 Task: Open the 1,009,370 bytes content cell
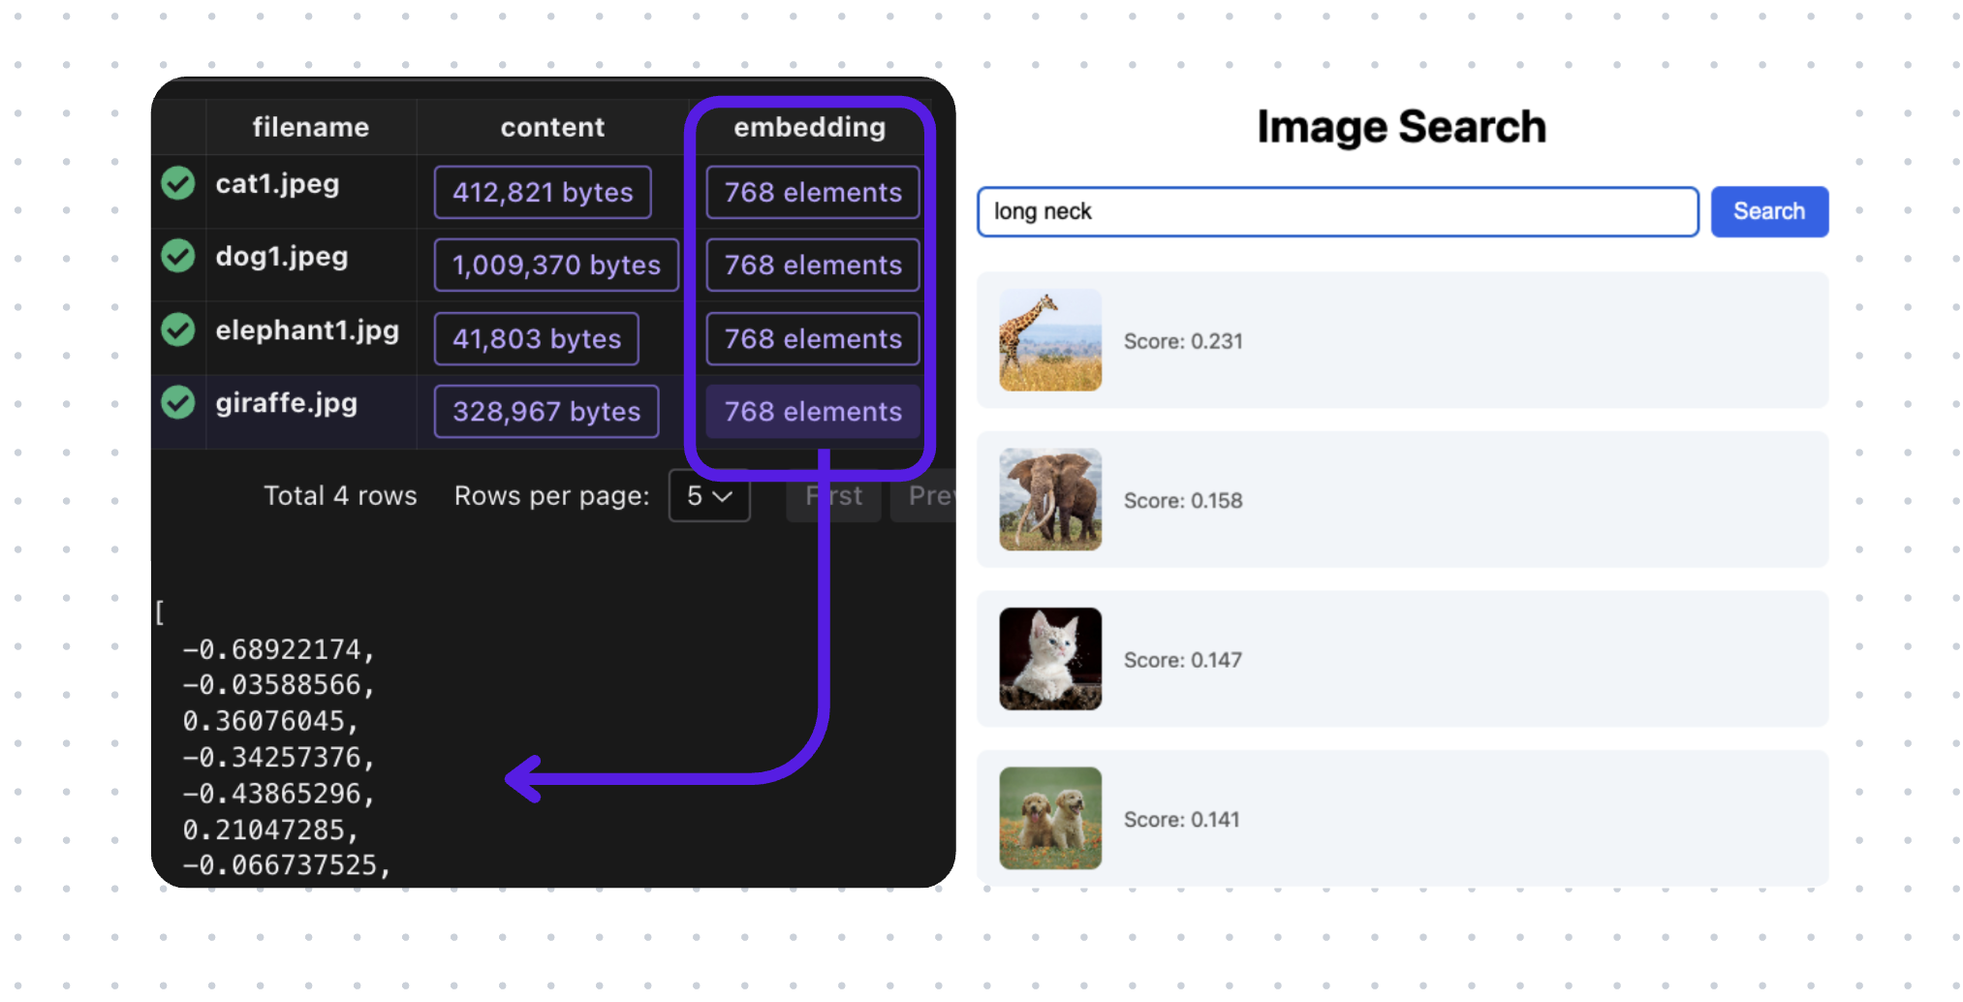pos(556,266)
